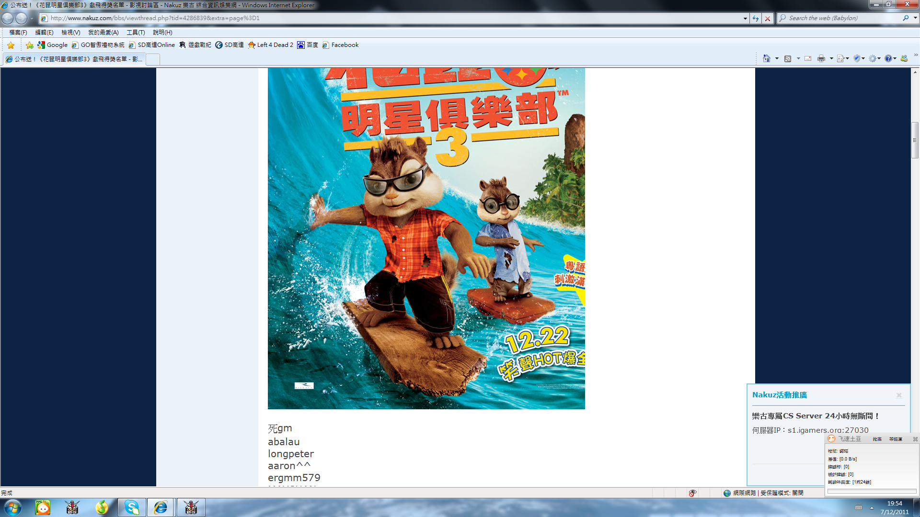Click the Stop loading red X
This screenshot has width=920, height=517.
coord(768,18)
